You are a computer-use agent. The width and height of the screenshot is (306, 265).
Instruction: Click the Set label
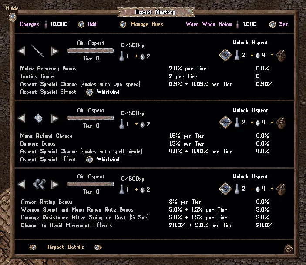(283, 24)
